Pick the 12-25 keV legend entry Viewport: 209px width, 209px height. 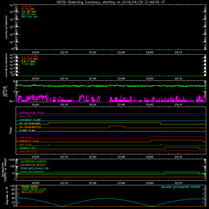pyautogui.click(x=29, y=11)
